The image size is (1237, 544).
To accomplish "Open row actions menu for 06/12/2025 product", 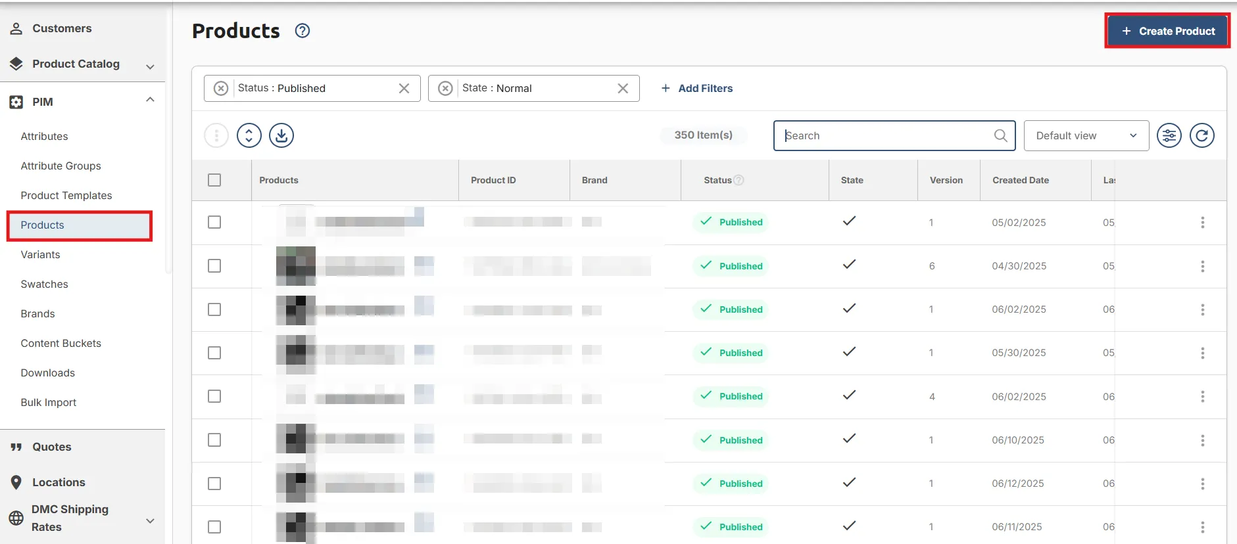I will coord(1203,484).
